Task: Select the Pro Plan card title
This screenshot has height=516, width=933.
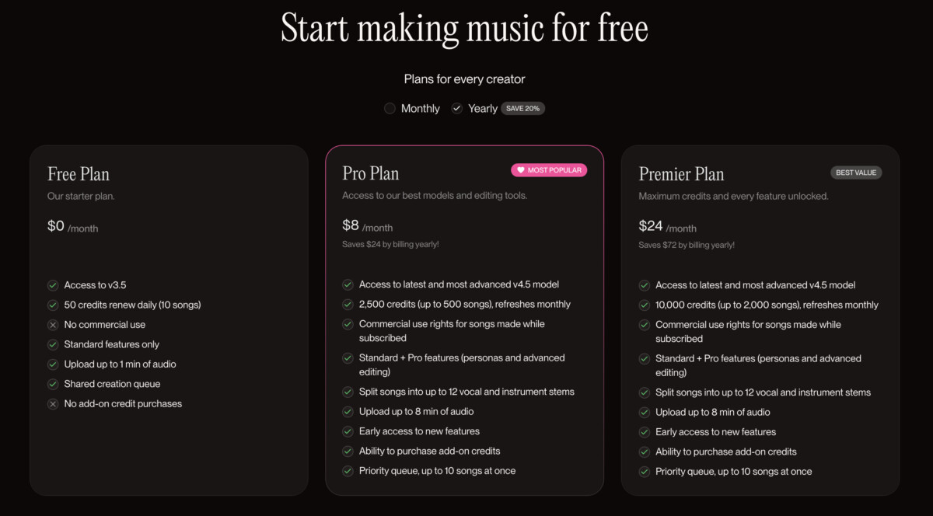Action: [371, 173]
